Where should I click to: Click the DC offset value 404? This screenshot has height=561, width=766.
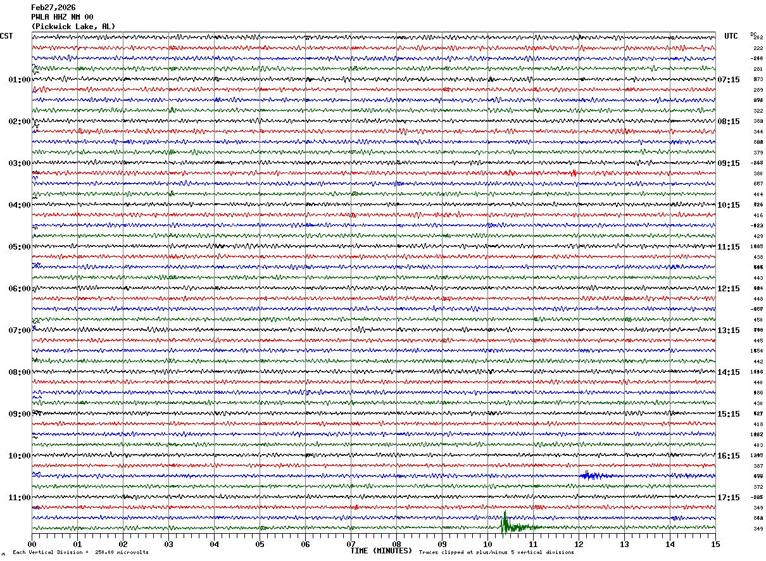tap(758, 194)
